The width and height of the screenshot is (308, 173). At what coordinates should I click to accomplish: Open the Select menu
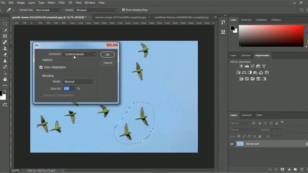51,2
